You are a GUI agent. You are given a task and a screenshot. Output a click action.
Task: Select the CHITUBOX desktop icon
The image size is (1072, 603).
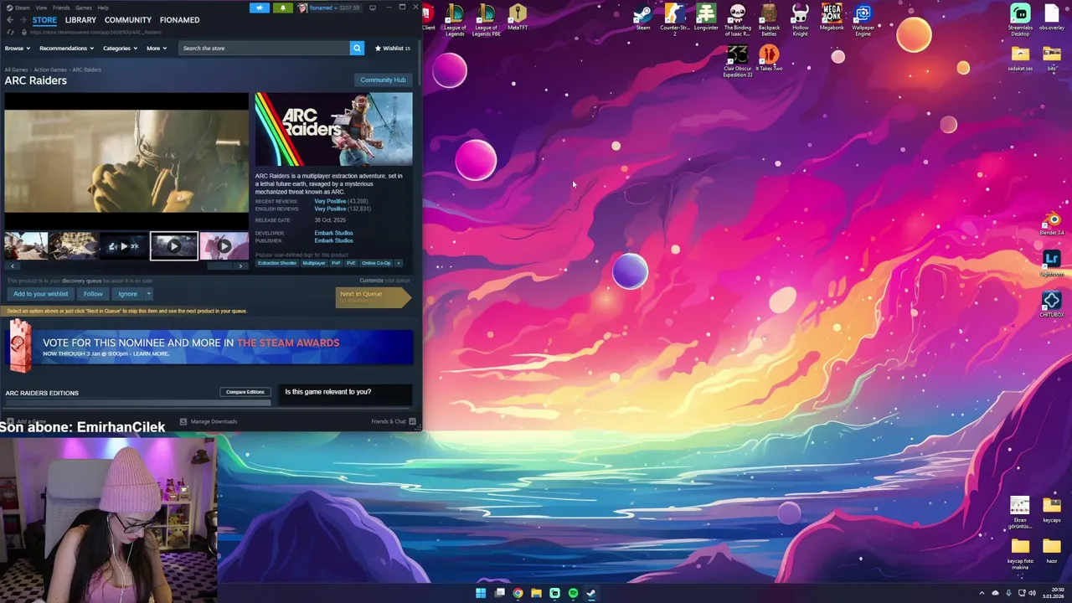pyautogui.click(x=1052, y=304)
